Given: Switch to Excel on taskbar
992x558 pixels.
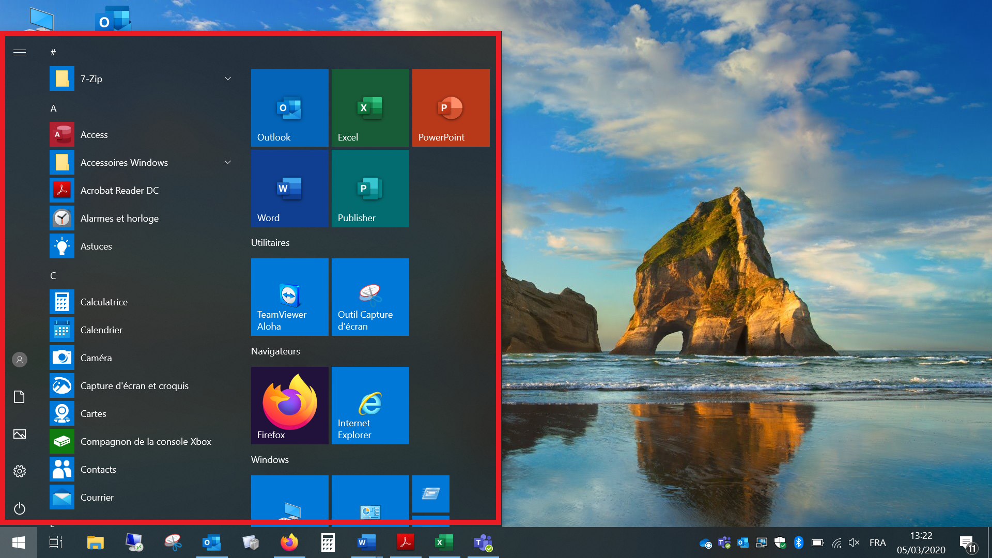Looking at the screenshot, I should click(444, 542).
